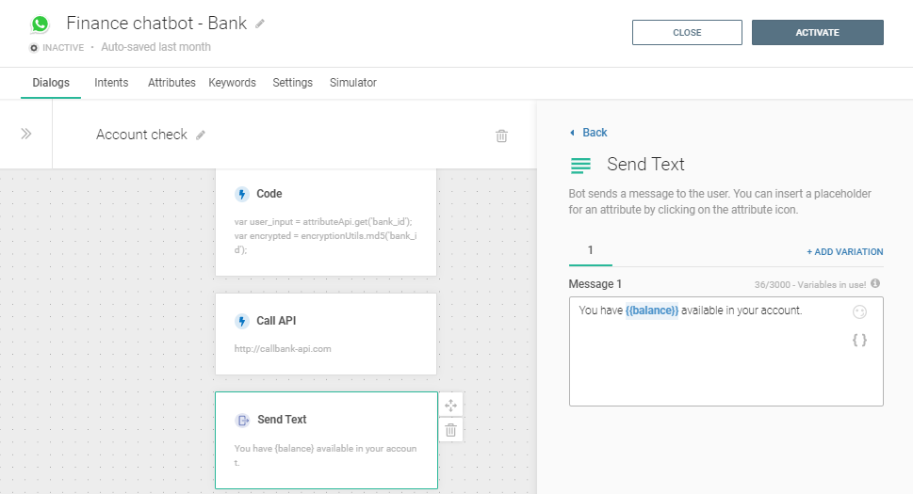Click the INACTIVE status indicator
The width and height of the screenshot is (913, 494).
tap(57, 48)
